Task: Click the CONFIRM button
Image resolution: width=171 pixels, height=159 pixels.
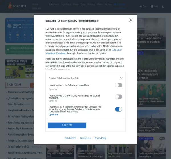Action: coord(67,125)
